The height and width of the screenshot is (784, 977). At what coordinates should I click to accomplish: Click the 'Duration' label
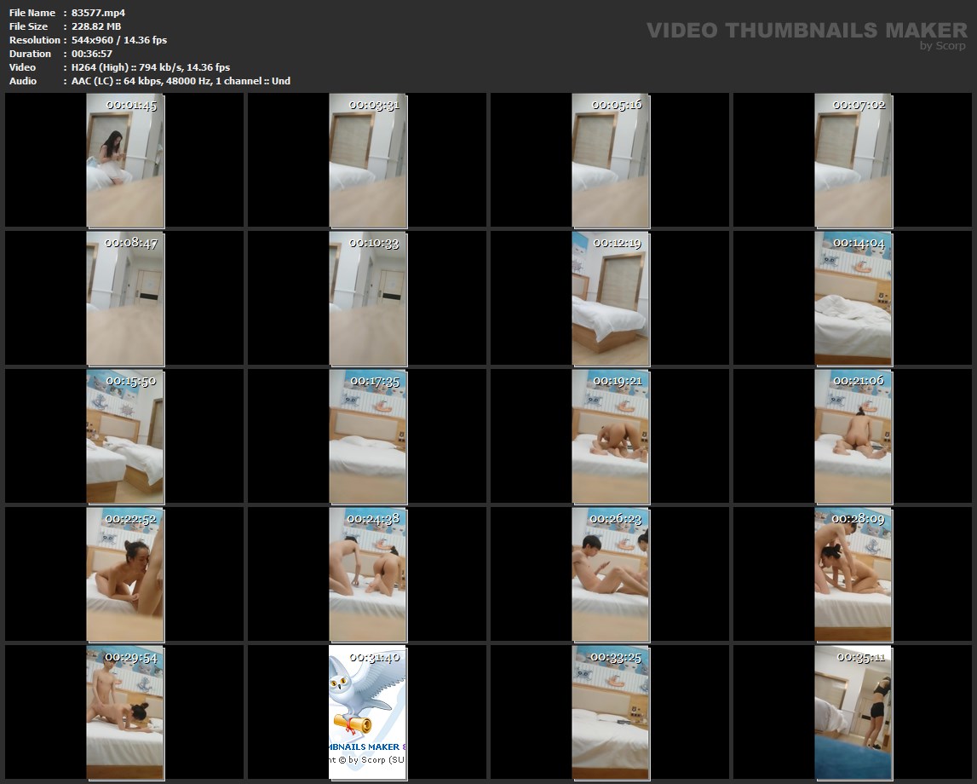(x=30, y=54)
